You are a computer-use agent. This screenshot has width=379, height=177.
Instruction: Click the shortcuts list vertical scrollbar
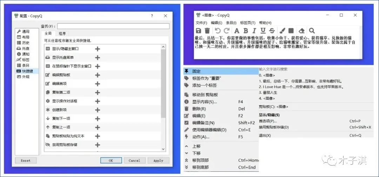tap(163, 98)
